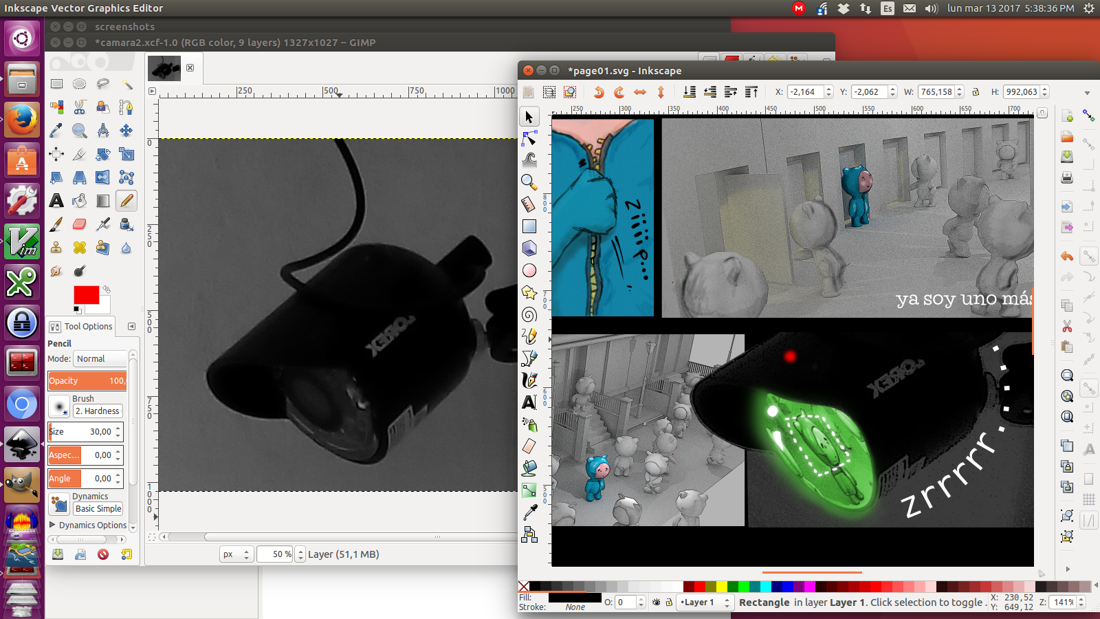The height and width of the screenshot is (619, 1100).
Task: Switch to Tool Options tab in GIMP
Action: [81, 327]
